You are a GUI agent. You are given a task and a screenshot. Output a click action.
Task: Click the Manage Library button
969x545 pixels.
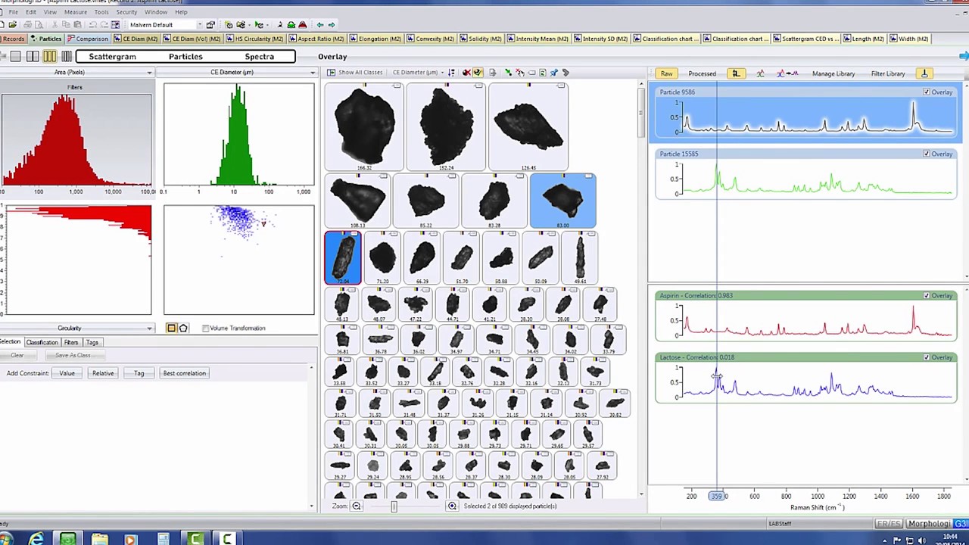coord(833,73)
